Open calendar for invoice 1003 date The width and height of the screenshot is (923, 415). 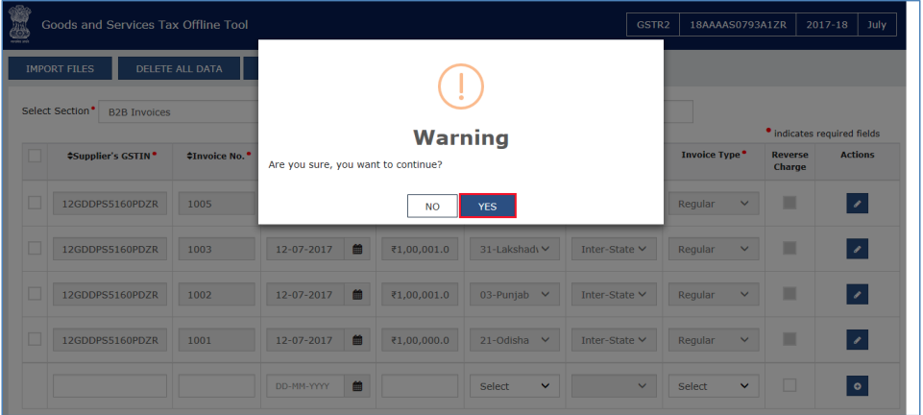point(357,249)
